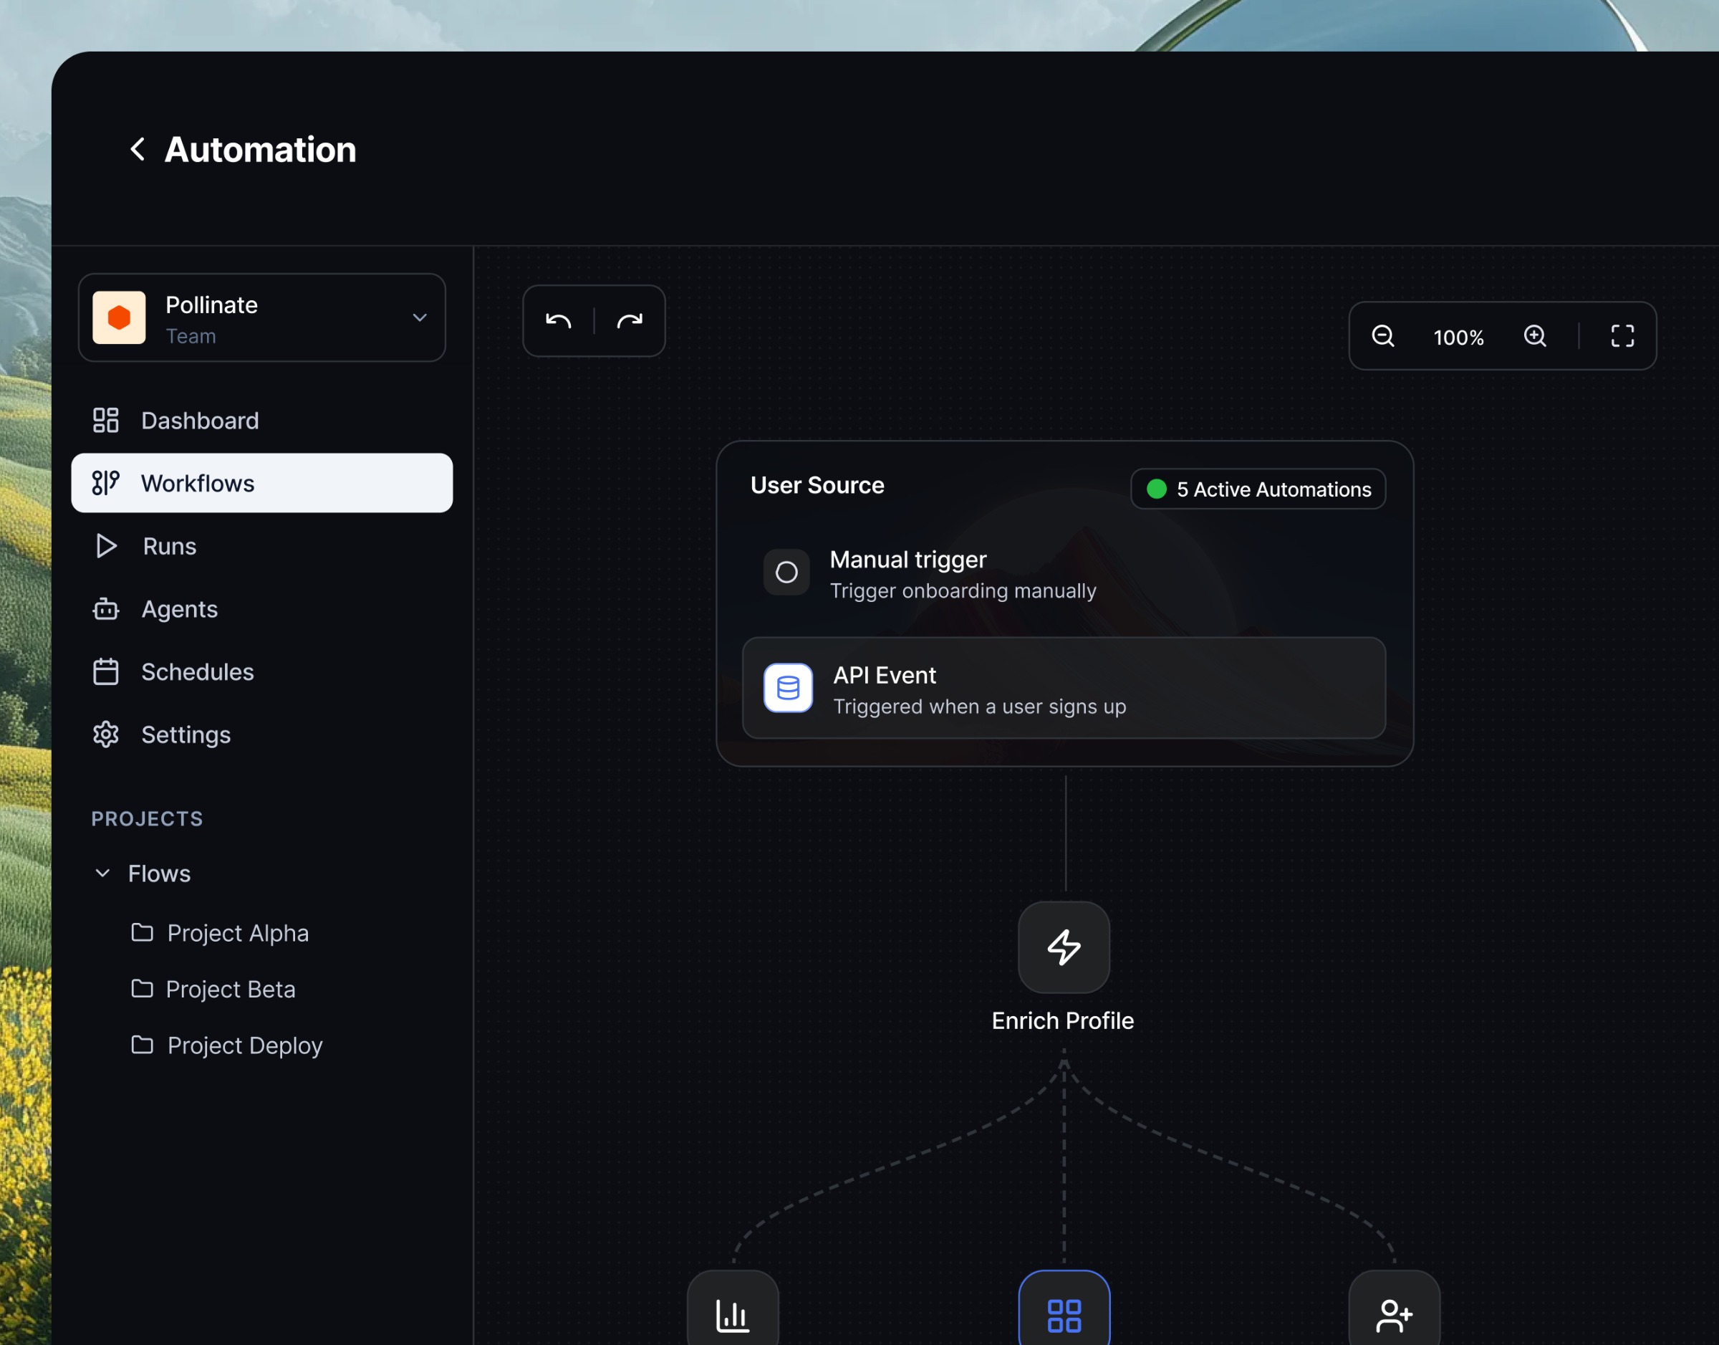Viewport: 1719px width, 1345px height.
Task: Go back using Automation back chevron
Action: point(138,150)
